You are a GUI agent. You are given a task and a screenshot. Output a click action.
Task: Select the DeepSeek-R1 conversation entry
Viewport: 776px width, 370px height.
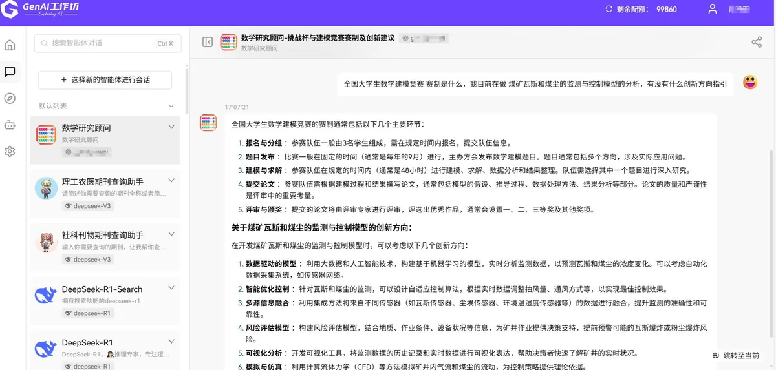tap(105, 351)
